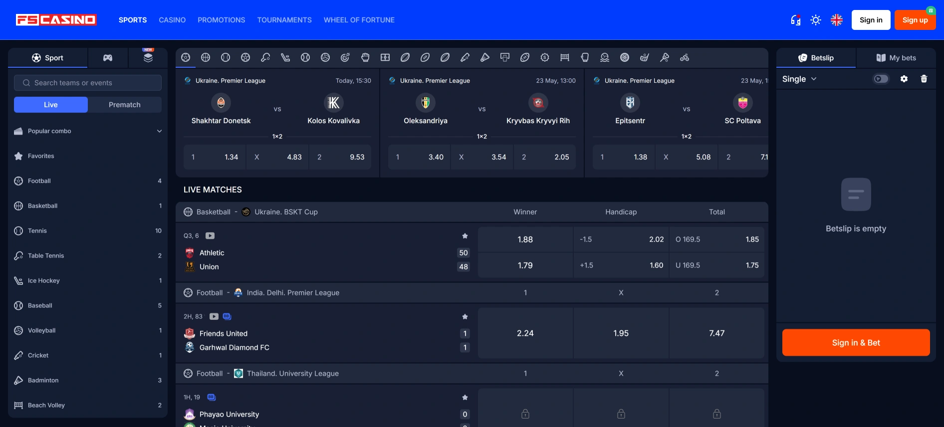Image resolution: width=944 pixels, height=427 pixels.
Task: Select Union +1.5 handicap at 1.60
Action: point(621,266)
